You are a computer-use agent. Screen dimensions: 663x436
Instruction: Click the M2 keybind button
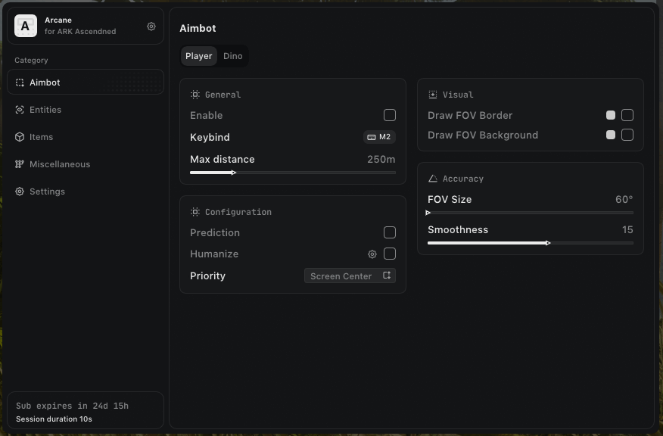point(378,137)
